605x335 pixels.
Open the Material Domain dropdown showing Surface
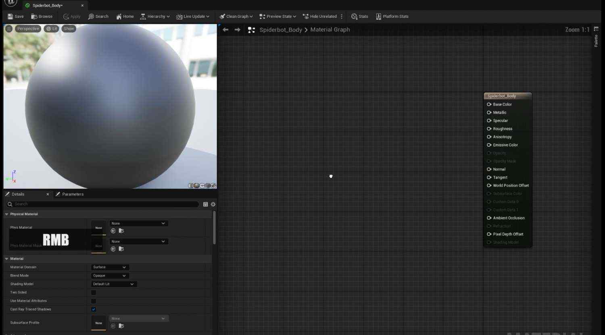[x=110, y=267]
